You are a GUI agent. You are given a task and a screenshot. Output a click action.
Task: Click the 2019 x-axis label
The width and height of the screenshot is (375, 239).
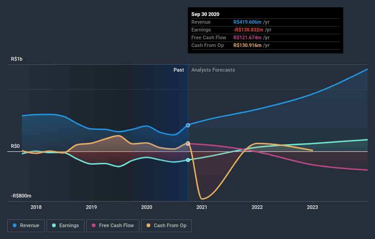pyautogui.click(x=91, y=207)
